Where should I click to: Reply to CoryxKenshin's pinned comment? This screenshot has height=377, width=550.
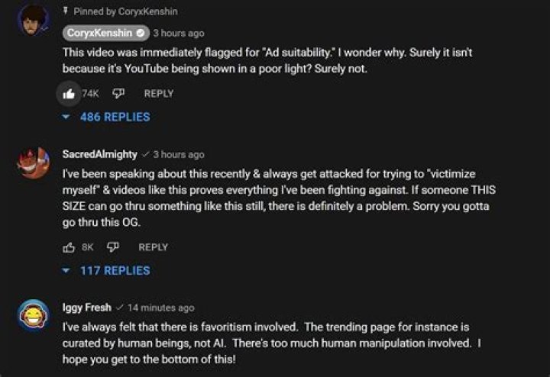(159, 94)
